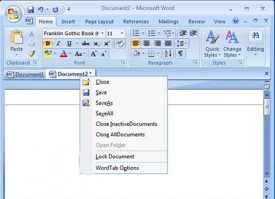Open the font size dropdown
The width and height of the screenshot is (275, 199).
click(122, 34)
